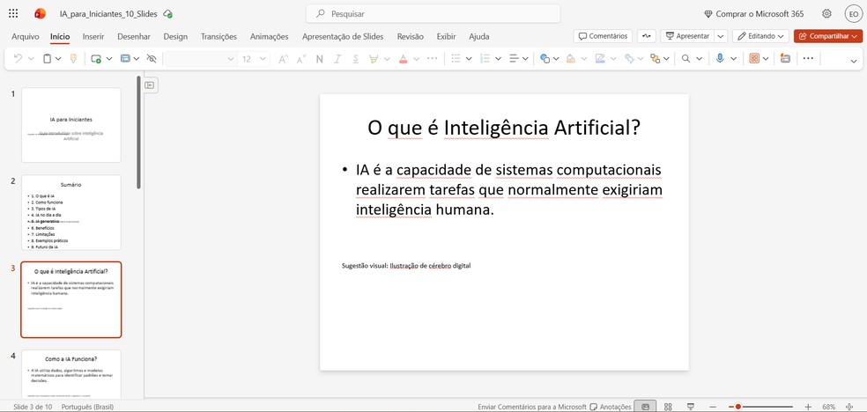The width and height of the screenshot is (867, 412).
Task: Click the Designer grid icon
Action: pyautogui.click(x=754, y=58)
